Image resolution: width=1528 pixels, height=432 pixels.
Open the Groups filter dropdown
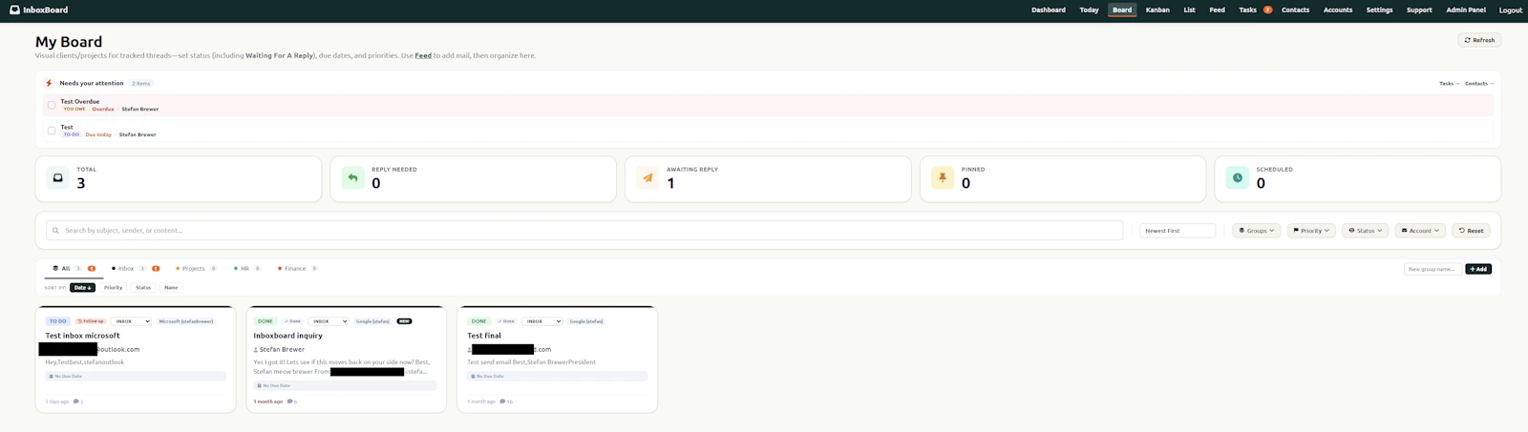point(1256,231)
